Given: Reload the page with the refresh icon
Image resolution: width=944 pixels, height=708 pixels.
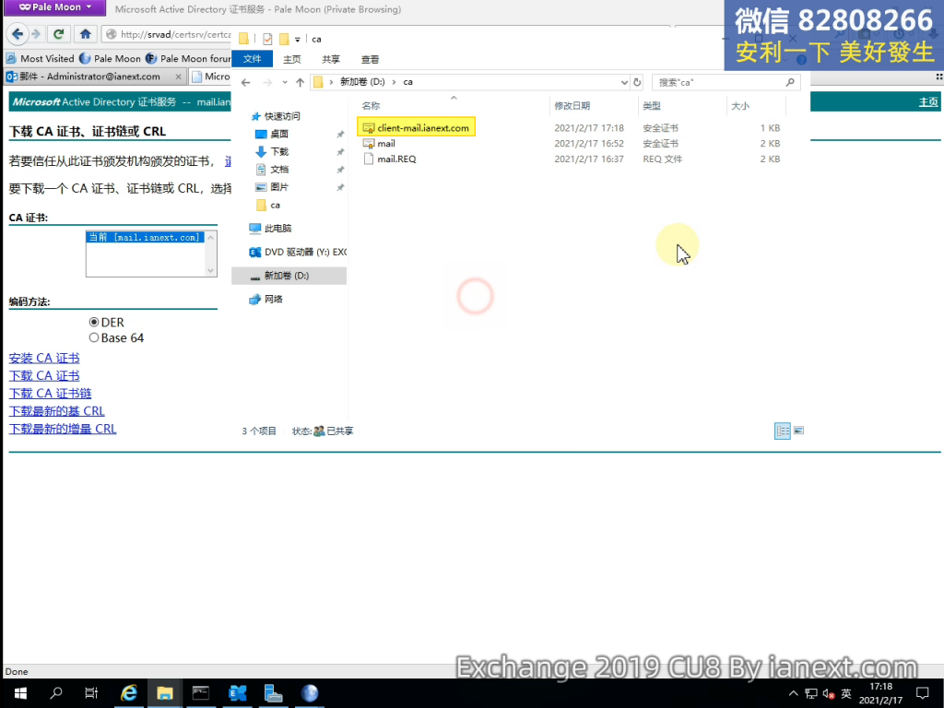Looking at the screenshot, I should 59,34.
